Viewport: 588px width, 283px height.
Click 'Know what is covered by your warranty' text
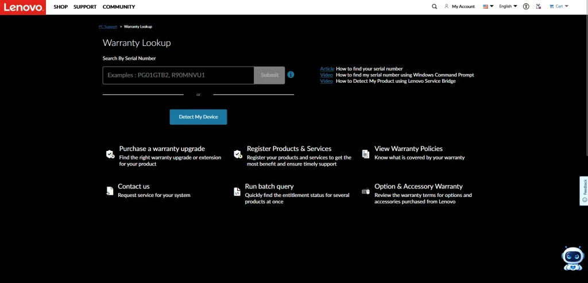[419, 157]
